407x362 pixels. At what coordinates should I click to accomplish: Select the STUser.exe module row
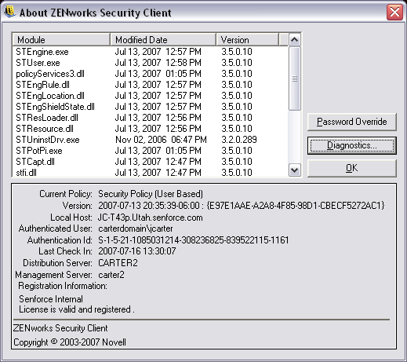pos(151,63)
